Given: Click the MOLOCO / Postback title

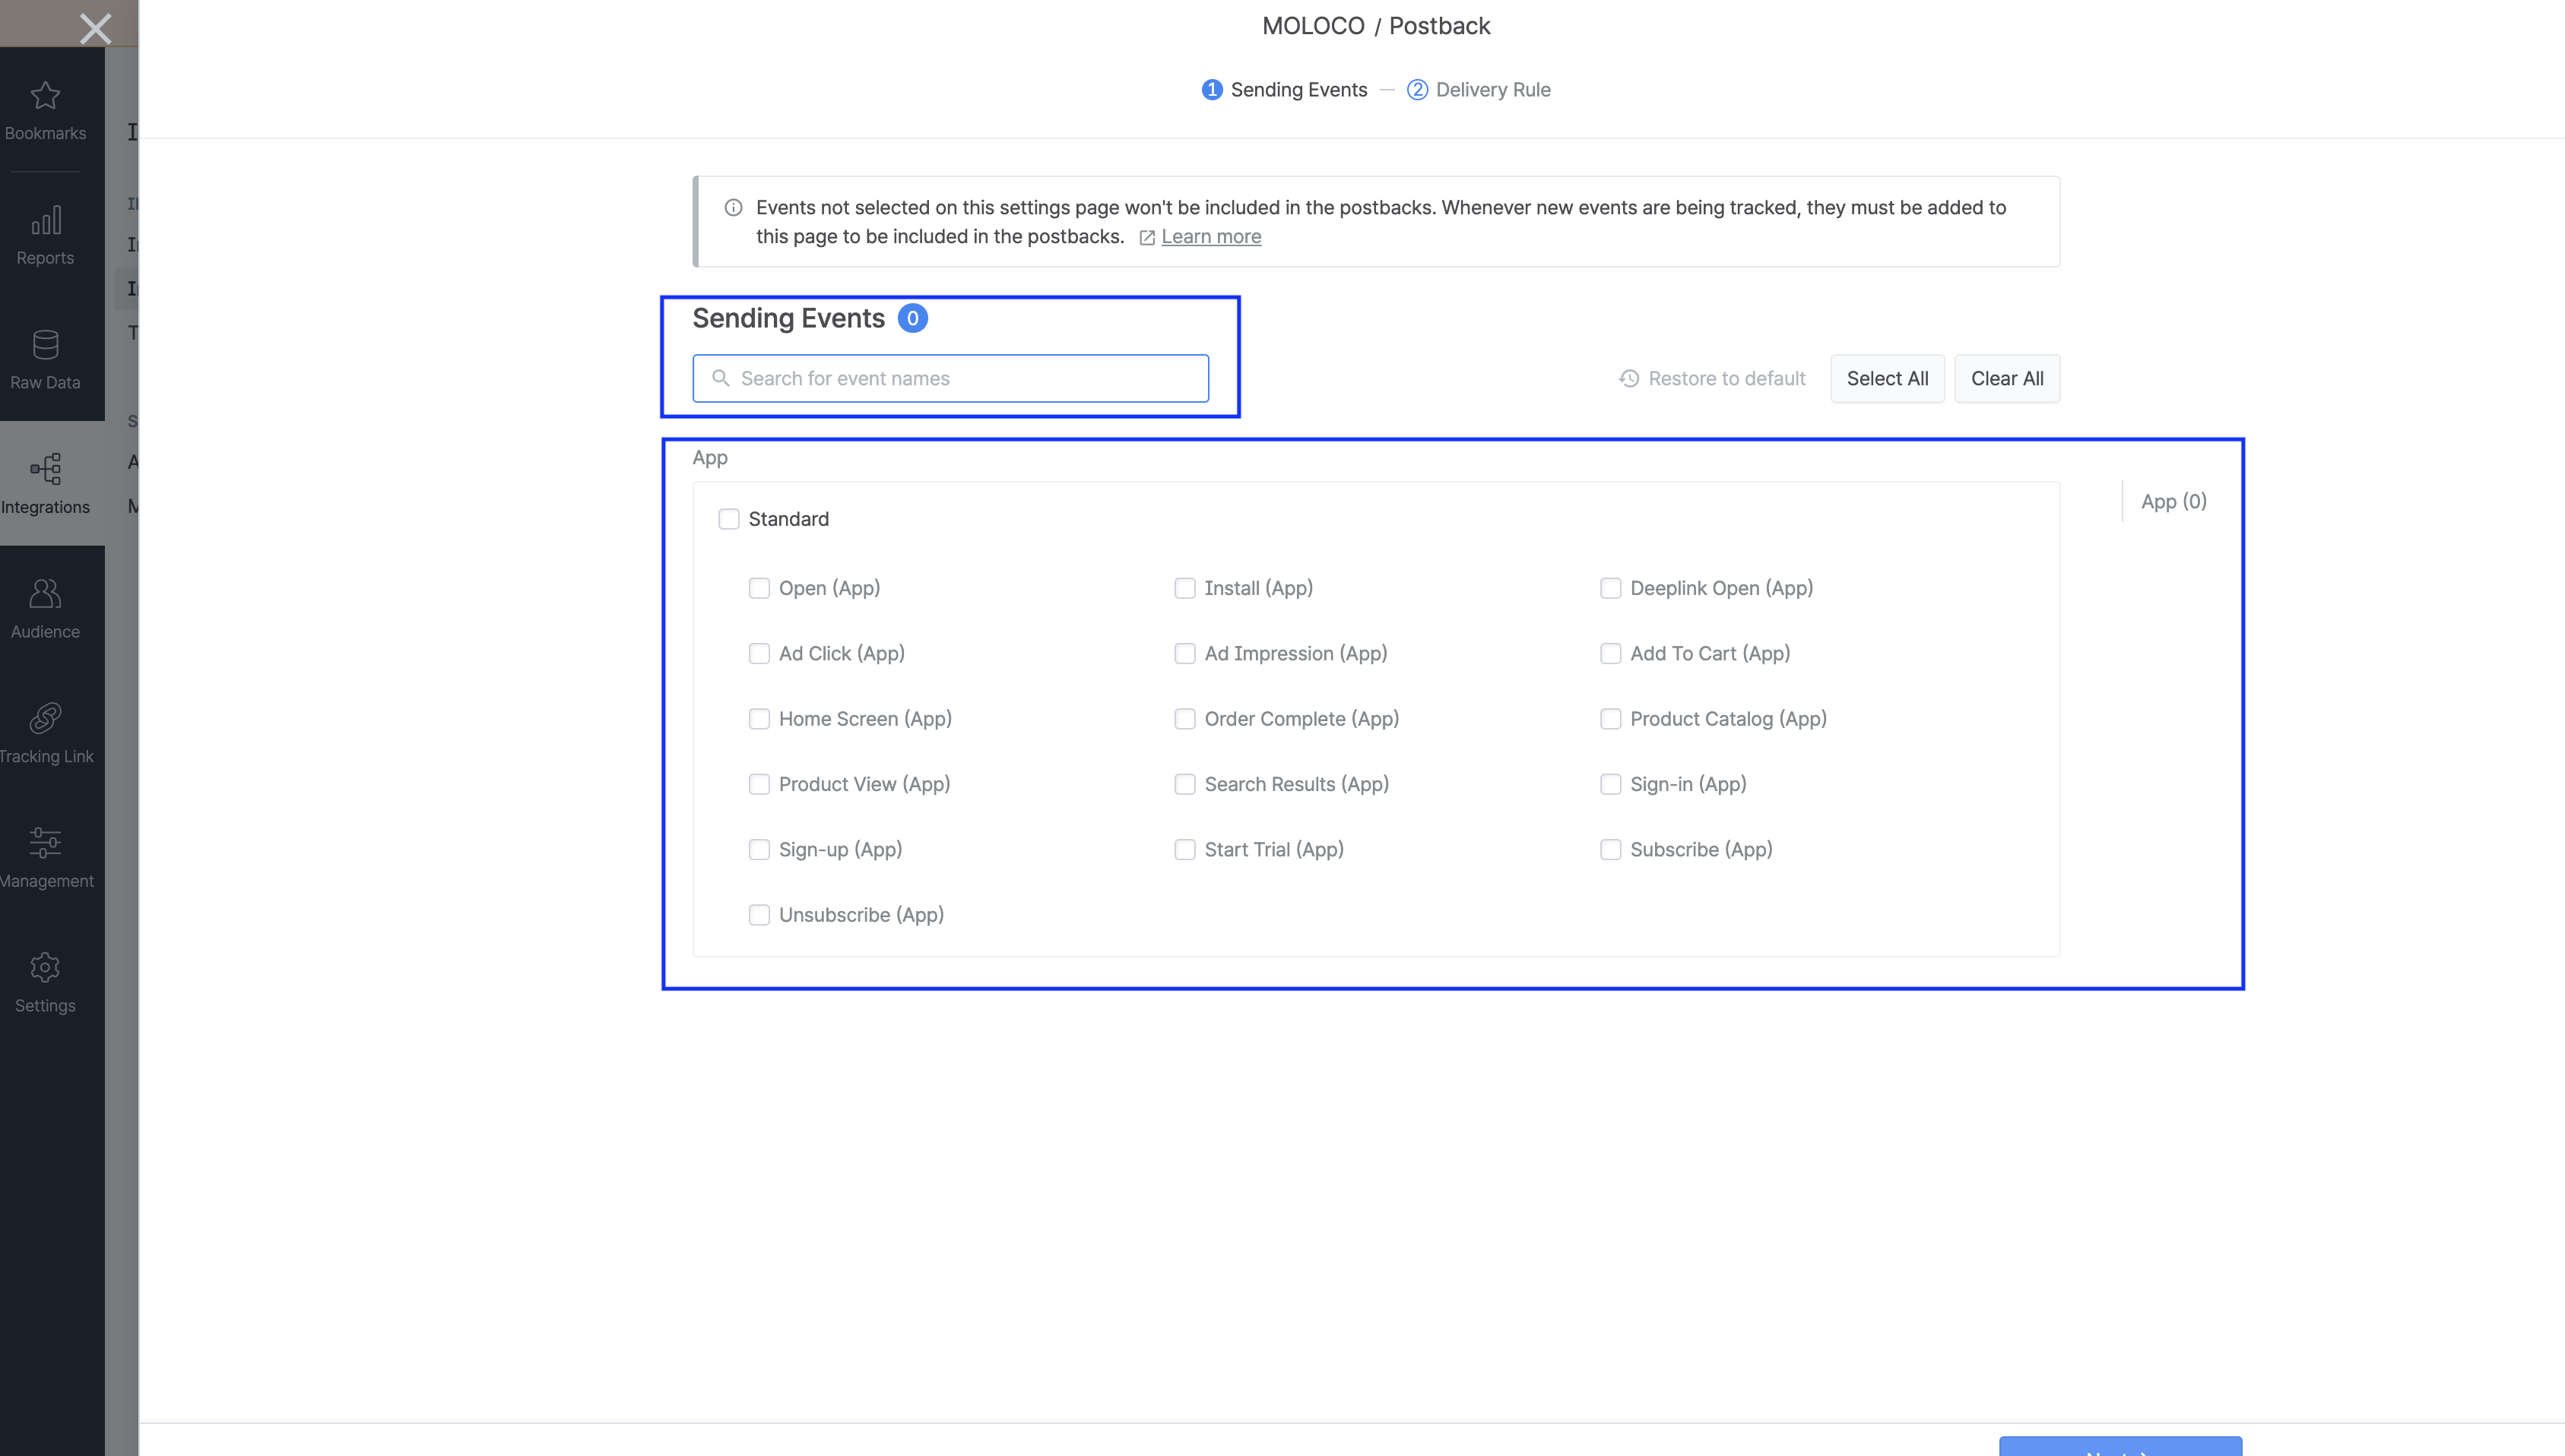Looking at the screenshot, I should point(1375,26).
